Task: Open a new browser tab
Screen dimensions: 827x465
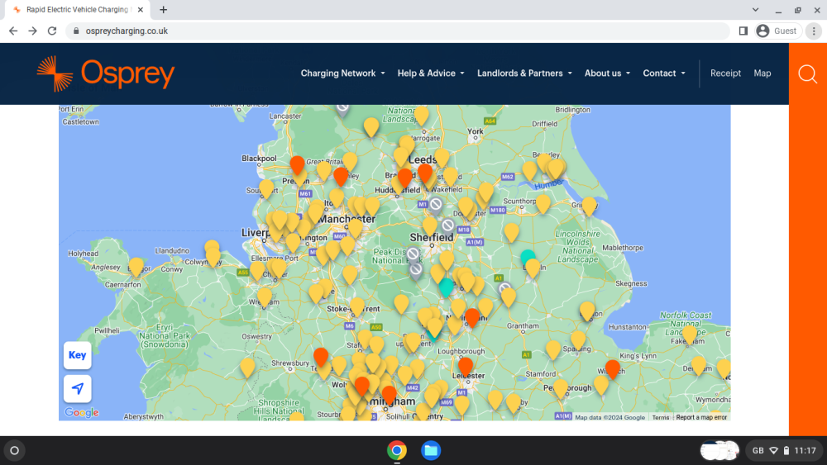Action: (164, 9)
